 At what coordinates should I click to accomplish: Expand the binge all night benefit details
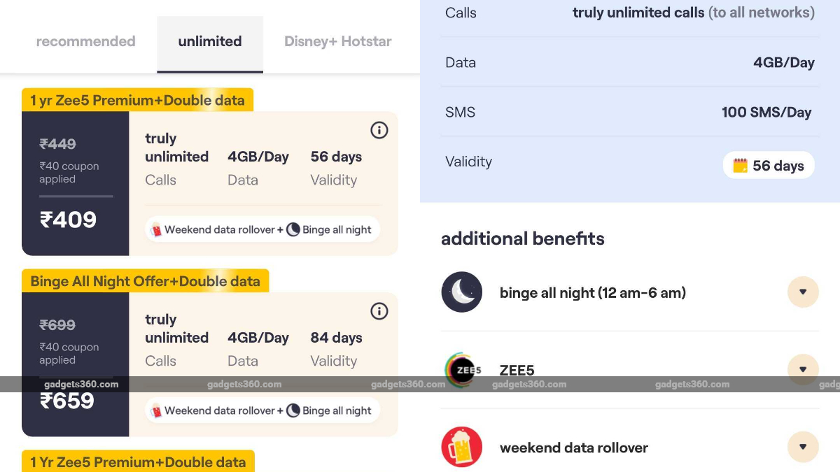point(803,292)
